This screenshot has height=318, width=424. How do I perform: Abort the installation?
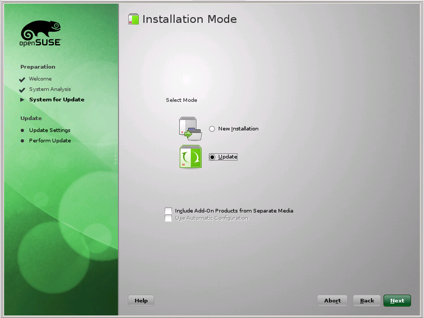tap(332, 300)
